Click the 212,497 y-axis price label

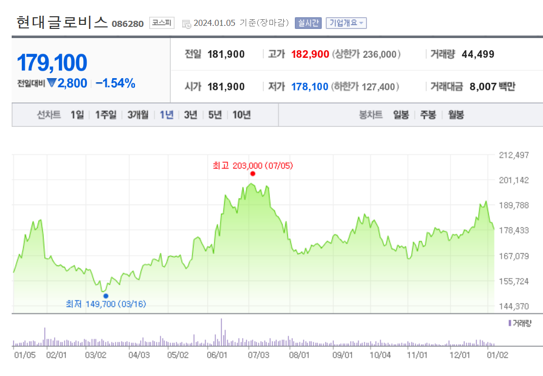coord(514,155)
